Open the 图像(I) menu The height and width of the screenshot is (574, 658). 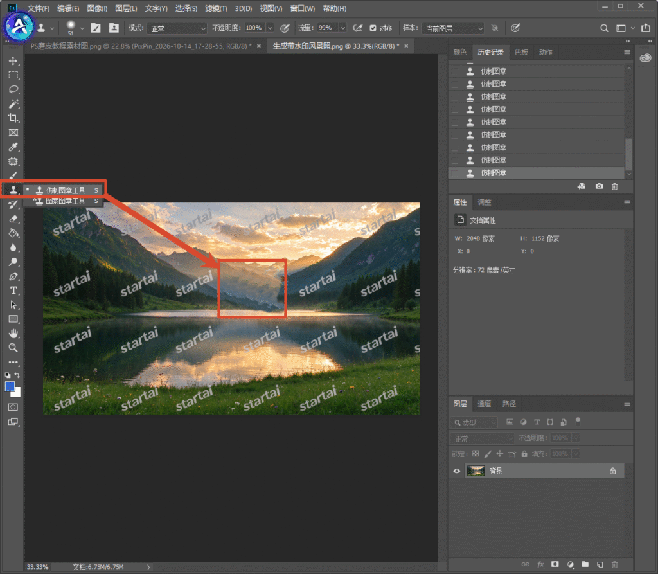click(x=97, y=8)
